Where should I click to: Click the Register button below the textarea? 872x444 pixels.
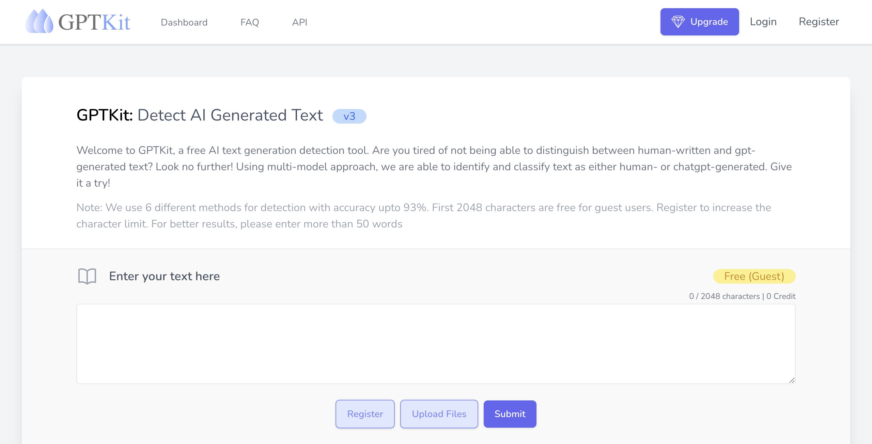[x=365, y=414]
